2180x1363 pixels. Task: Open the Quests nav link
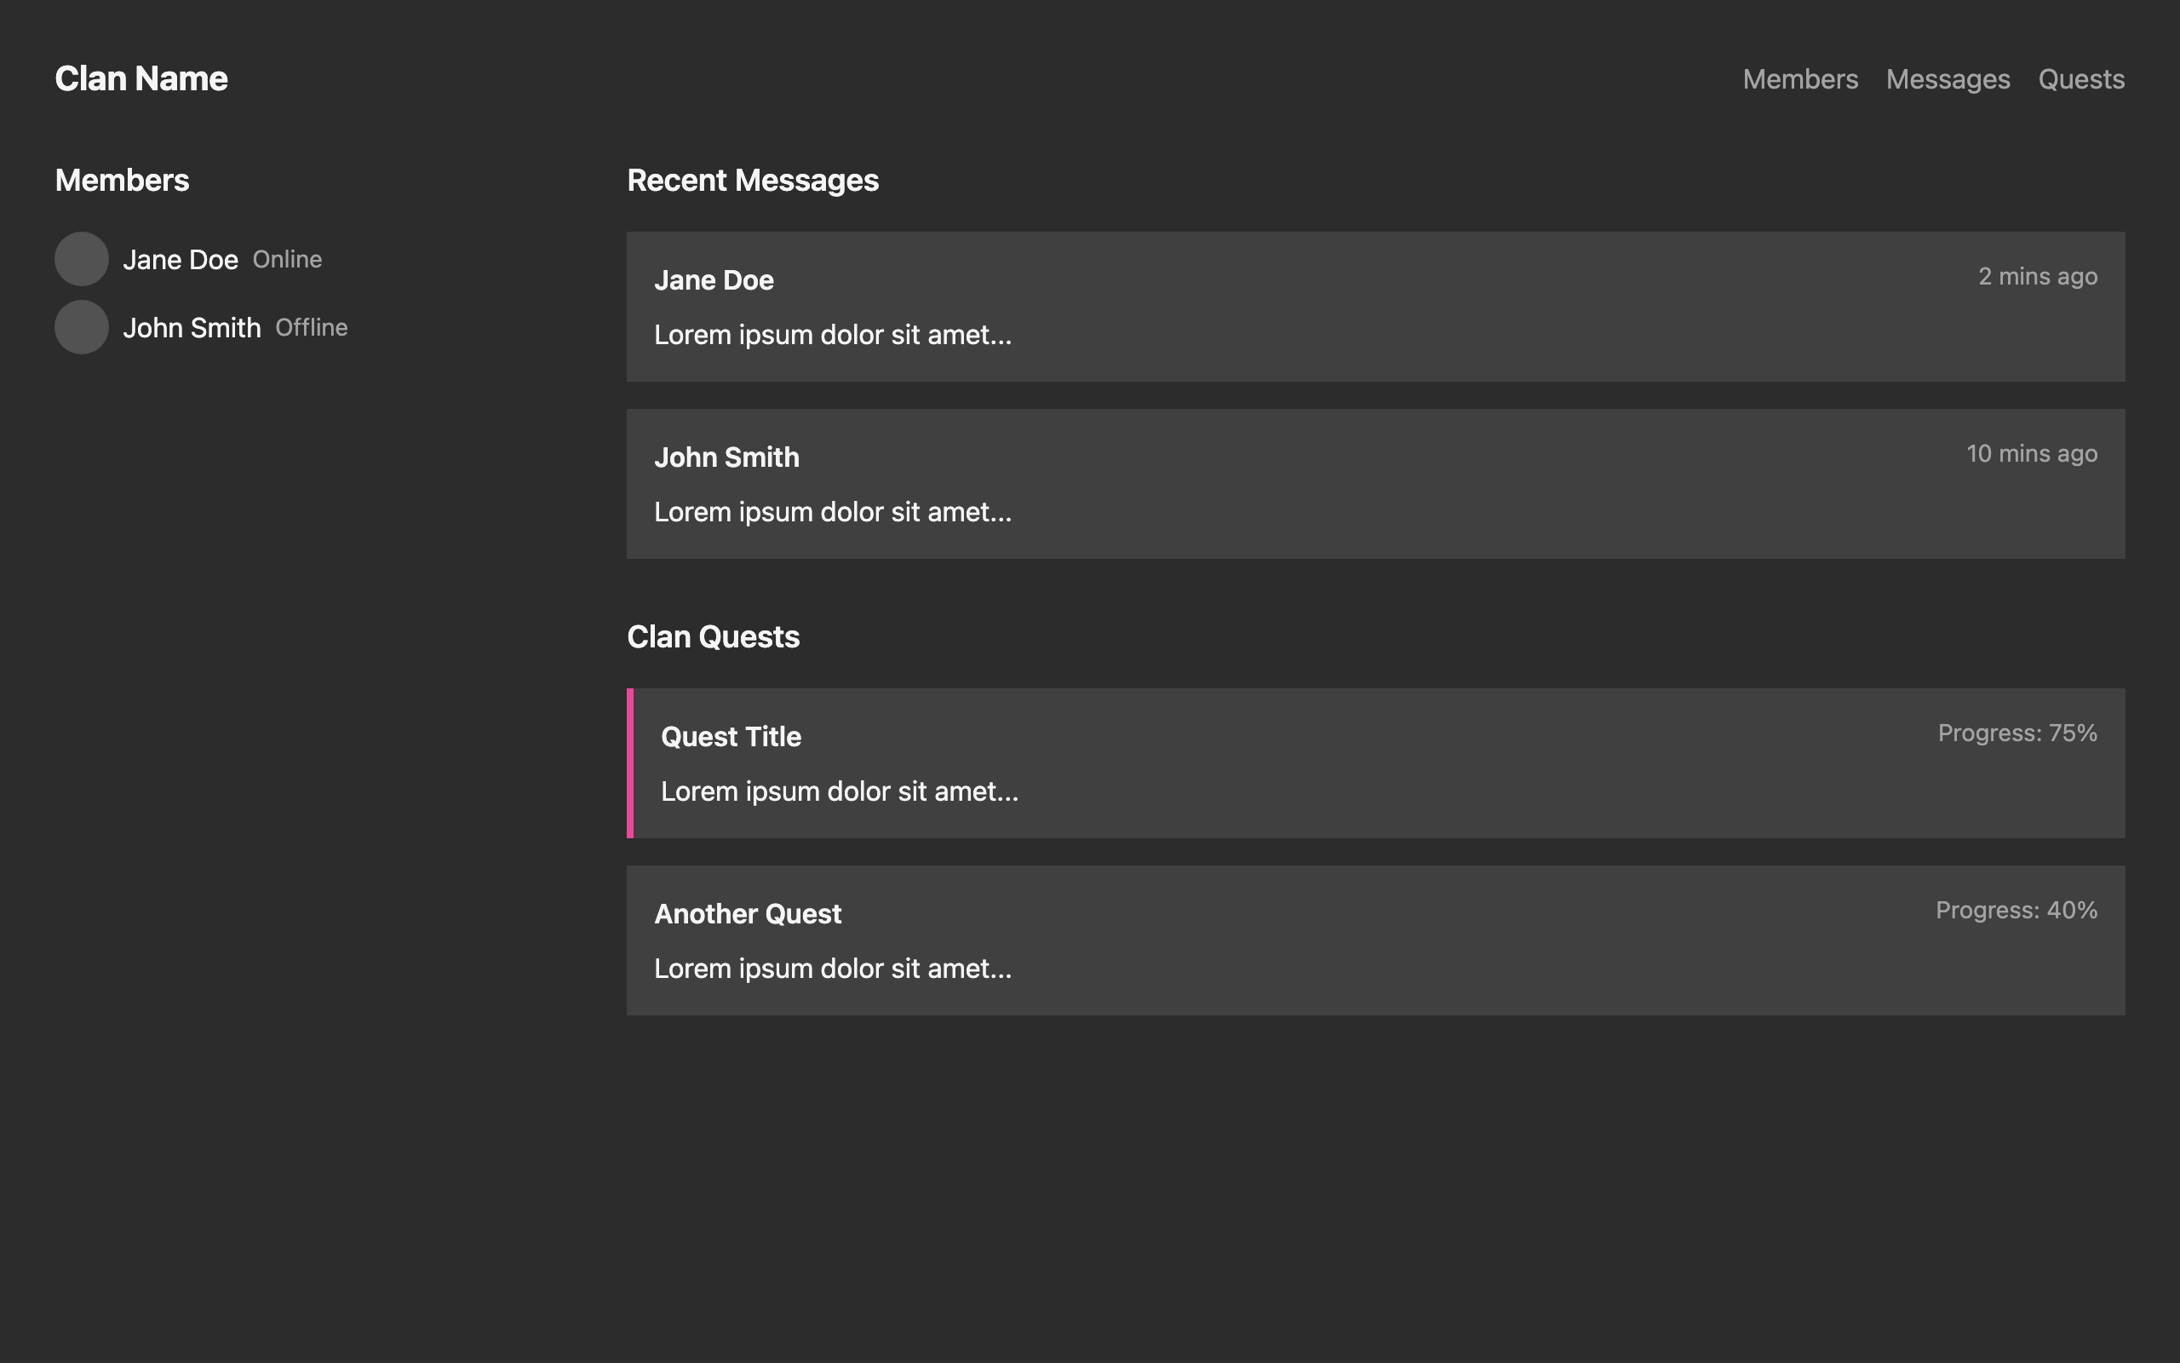[x=2081, y=79]
